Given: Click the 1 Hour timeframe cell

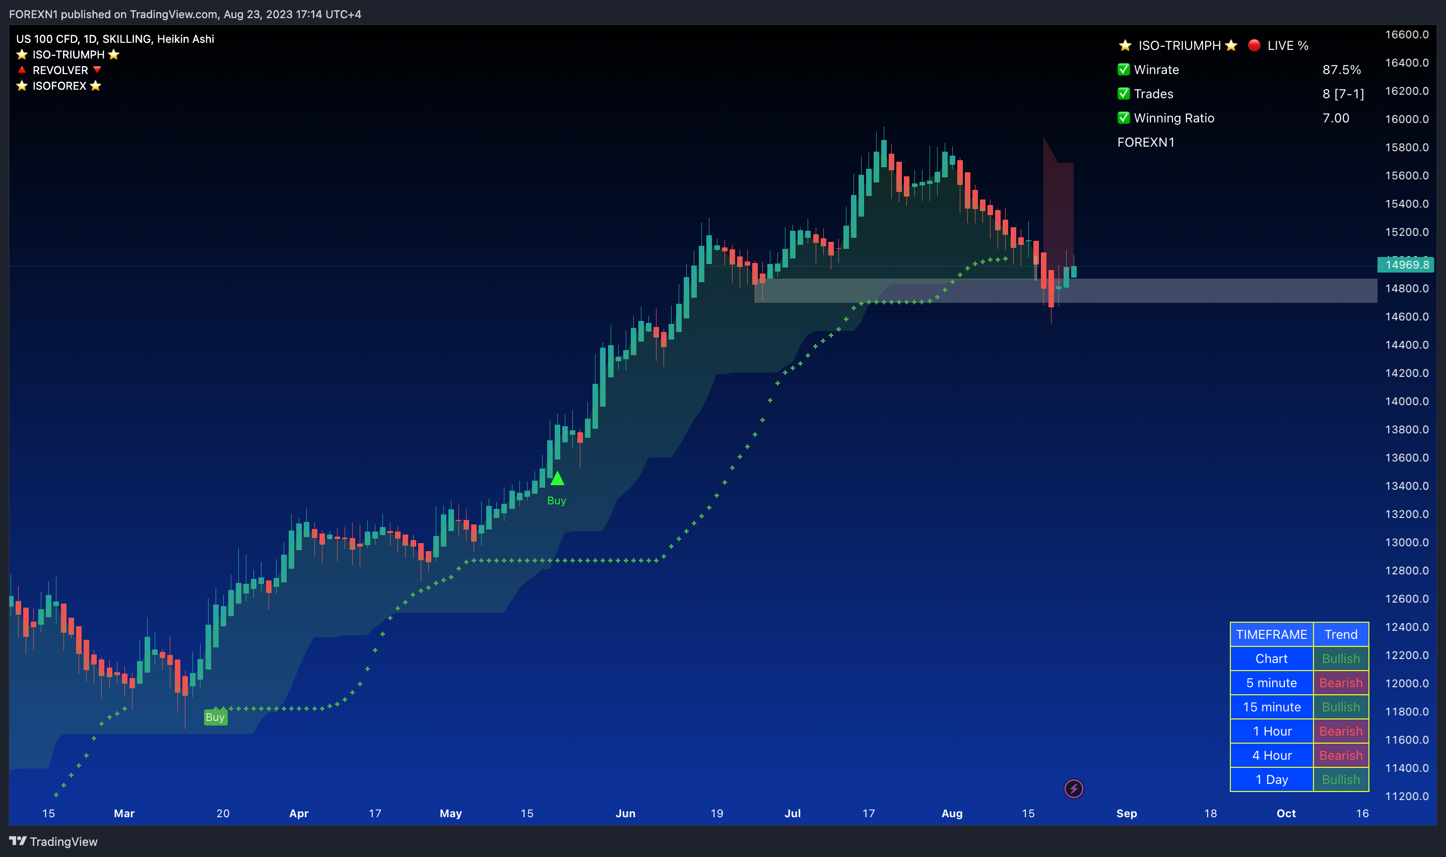Looking at the screenshot, I should click(x=1272, y=731).
